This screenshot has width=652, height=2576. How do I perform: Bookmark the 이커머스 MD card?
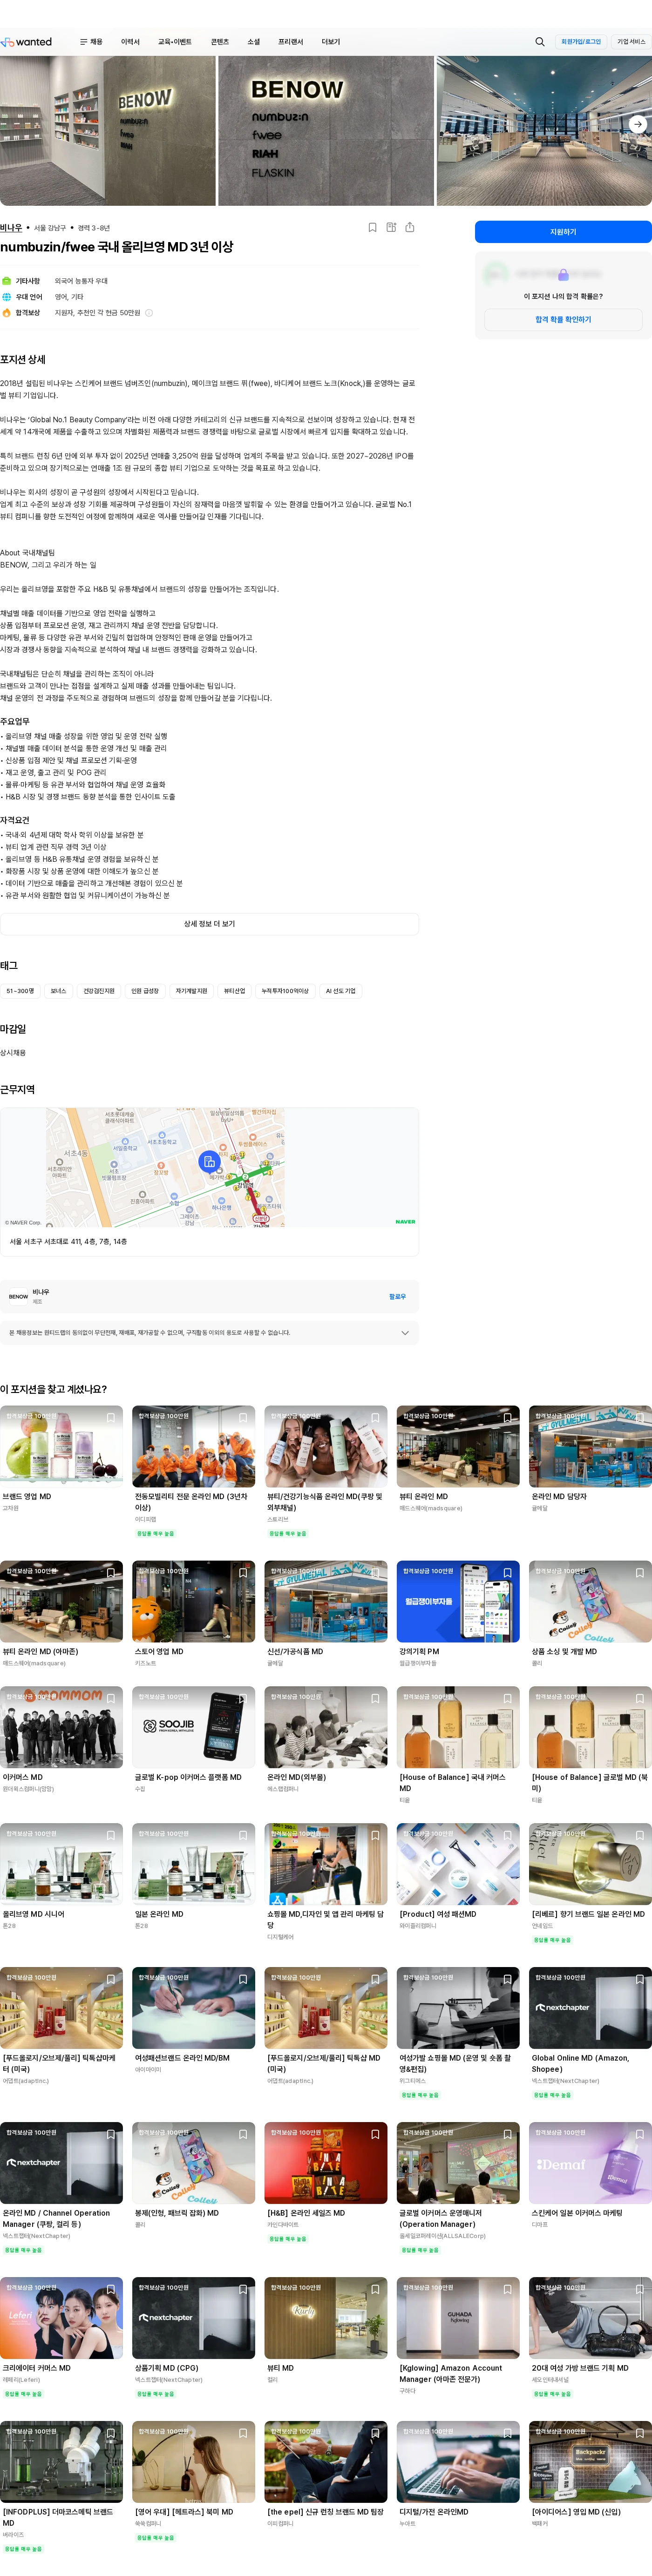coord(111,1699)
